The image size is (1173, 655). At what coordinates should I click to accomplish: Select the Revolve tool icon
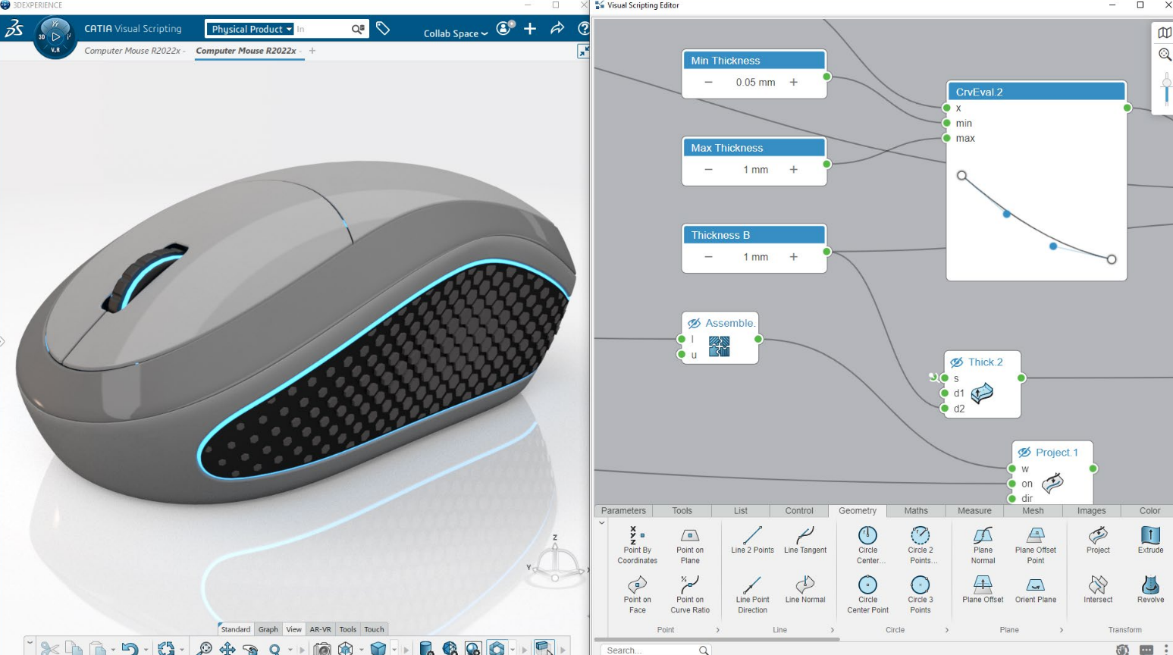point(1149,584)
